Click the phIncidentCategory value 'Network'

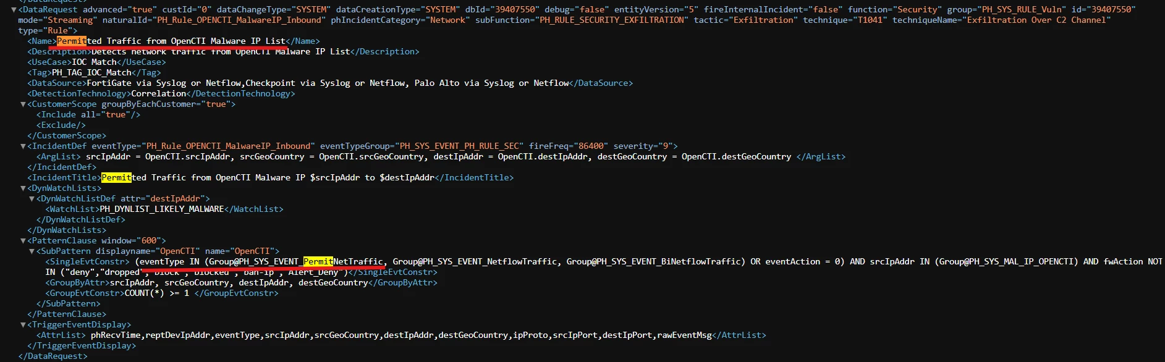point(448,20)
